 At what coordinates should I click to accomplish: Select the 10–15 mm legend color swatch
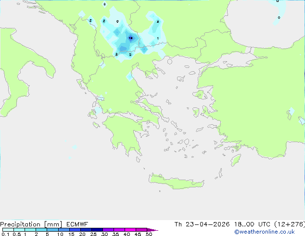64,230
